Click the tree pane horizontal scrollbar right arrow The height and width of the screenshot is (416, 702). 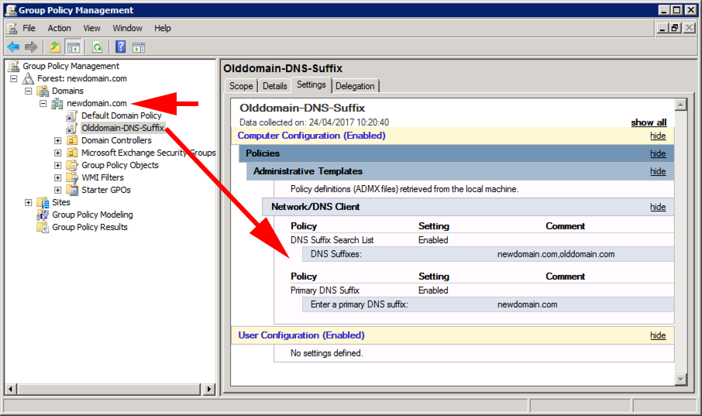(x=209, y=389)
